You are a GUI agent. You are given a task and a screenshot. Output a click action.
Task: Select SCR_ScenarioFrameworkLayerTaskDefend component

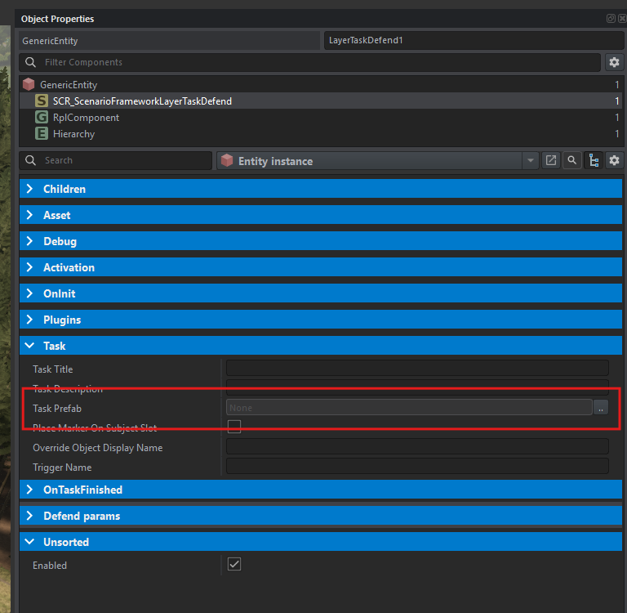pos(321,101)
